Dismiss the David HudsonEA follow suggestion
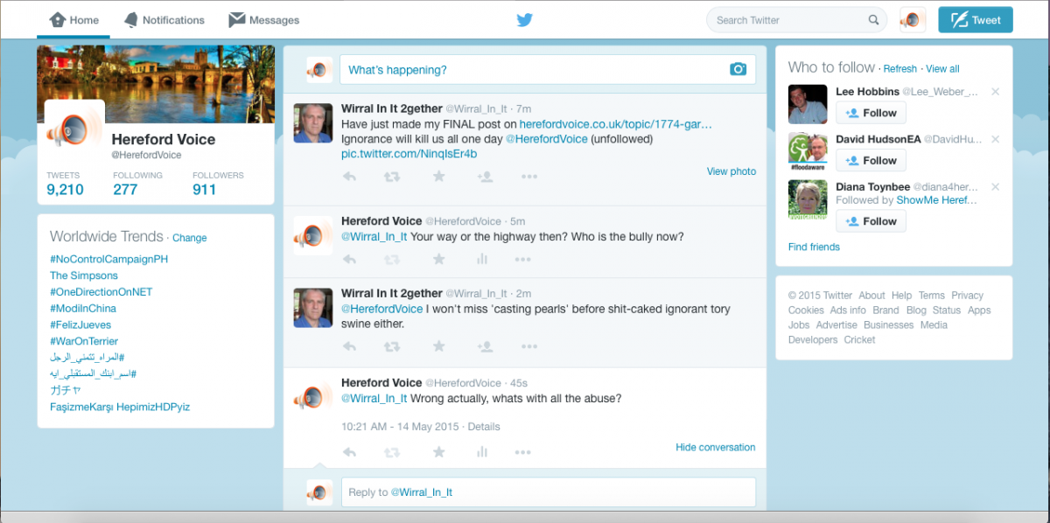The height and width of the screenshot is (523, 1050). point(995,139)
